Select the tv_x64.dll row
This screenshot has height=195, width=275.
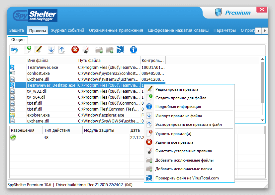tap(77, 97)
